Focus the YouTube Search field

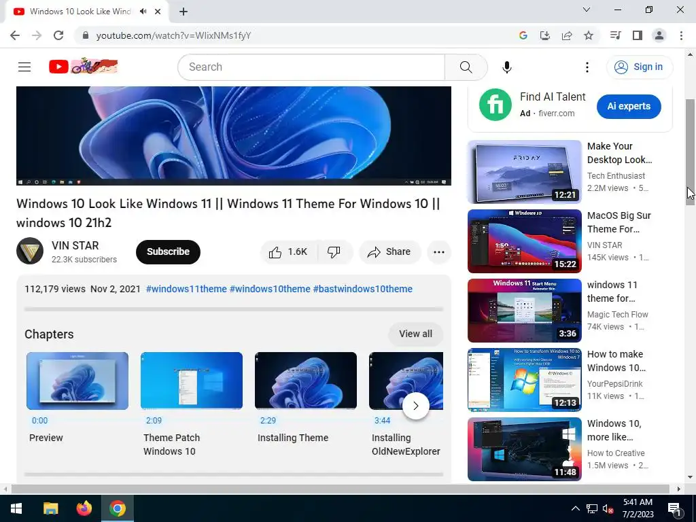[x=311, y=67]
